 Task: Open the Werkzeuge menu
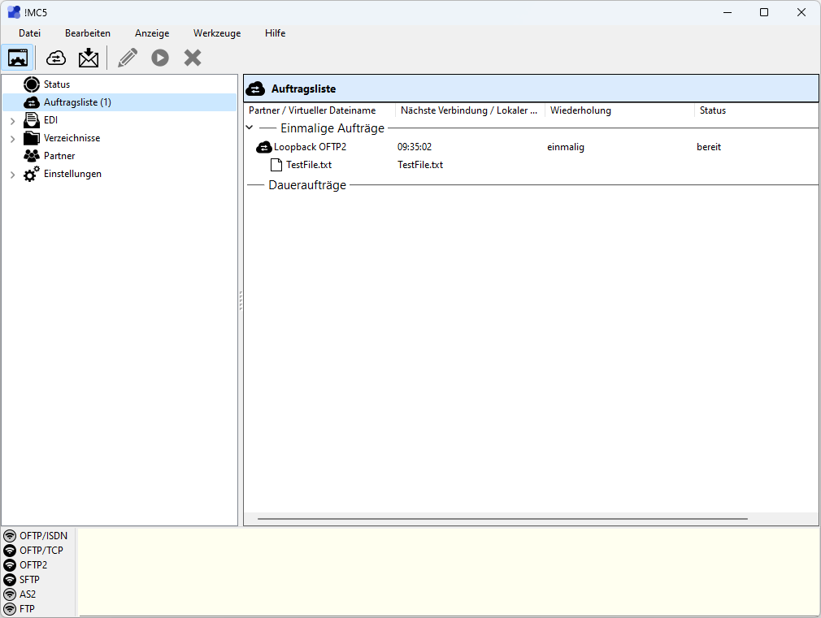point(216,33)
